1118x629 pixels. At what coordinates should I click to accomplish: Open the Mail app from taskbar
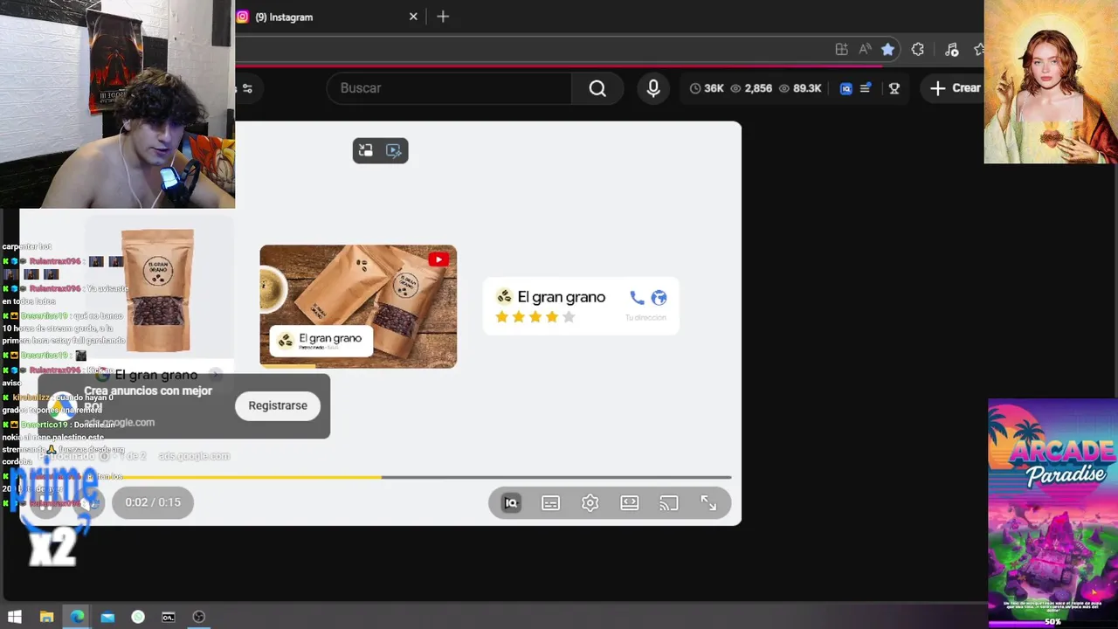coord(107,617)
